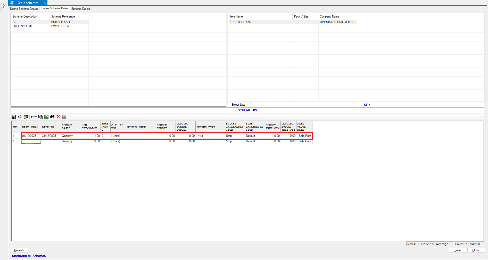Click the grid layout icon
The width and height of the screenshot is (488, 260).
pos(64,117)
